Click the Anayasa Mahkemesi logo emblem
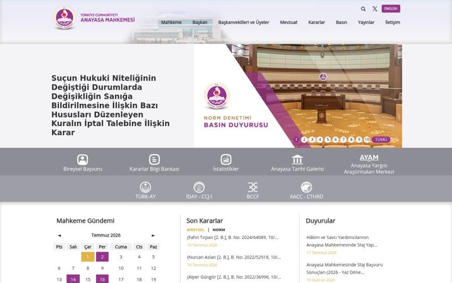This screenshot has width=452, height=283. click(64, 18)
